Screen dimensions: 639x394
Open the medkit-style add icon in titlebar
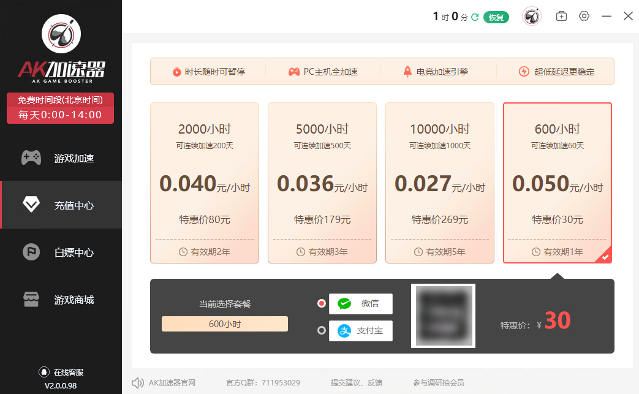(x=561, y=16)
